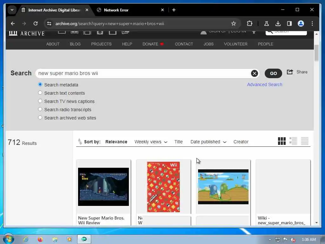Viewport: 325px width, 244px height.
Task: Open the CONTACT menu item
Action: (x=184, y=44)
